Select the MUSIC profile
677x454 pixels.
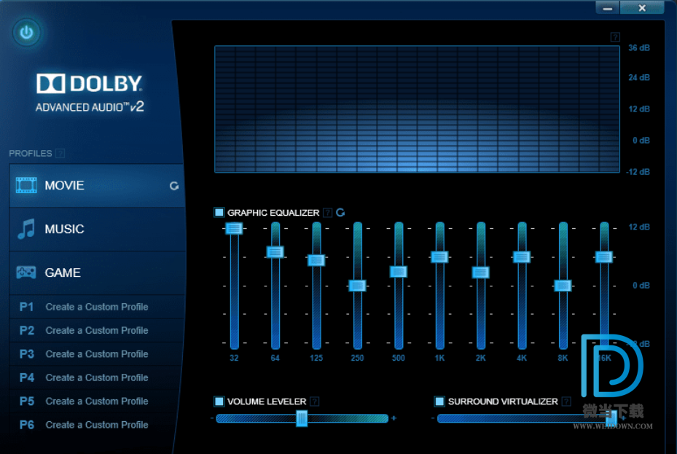(x=98, y=229)
